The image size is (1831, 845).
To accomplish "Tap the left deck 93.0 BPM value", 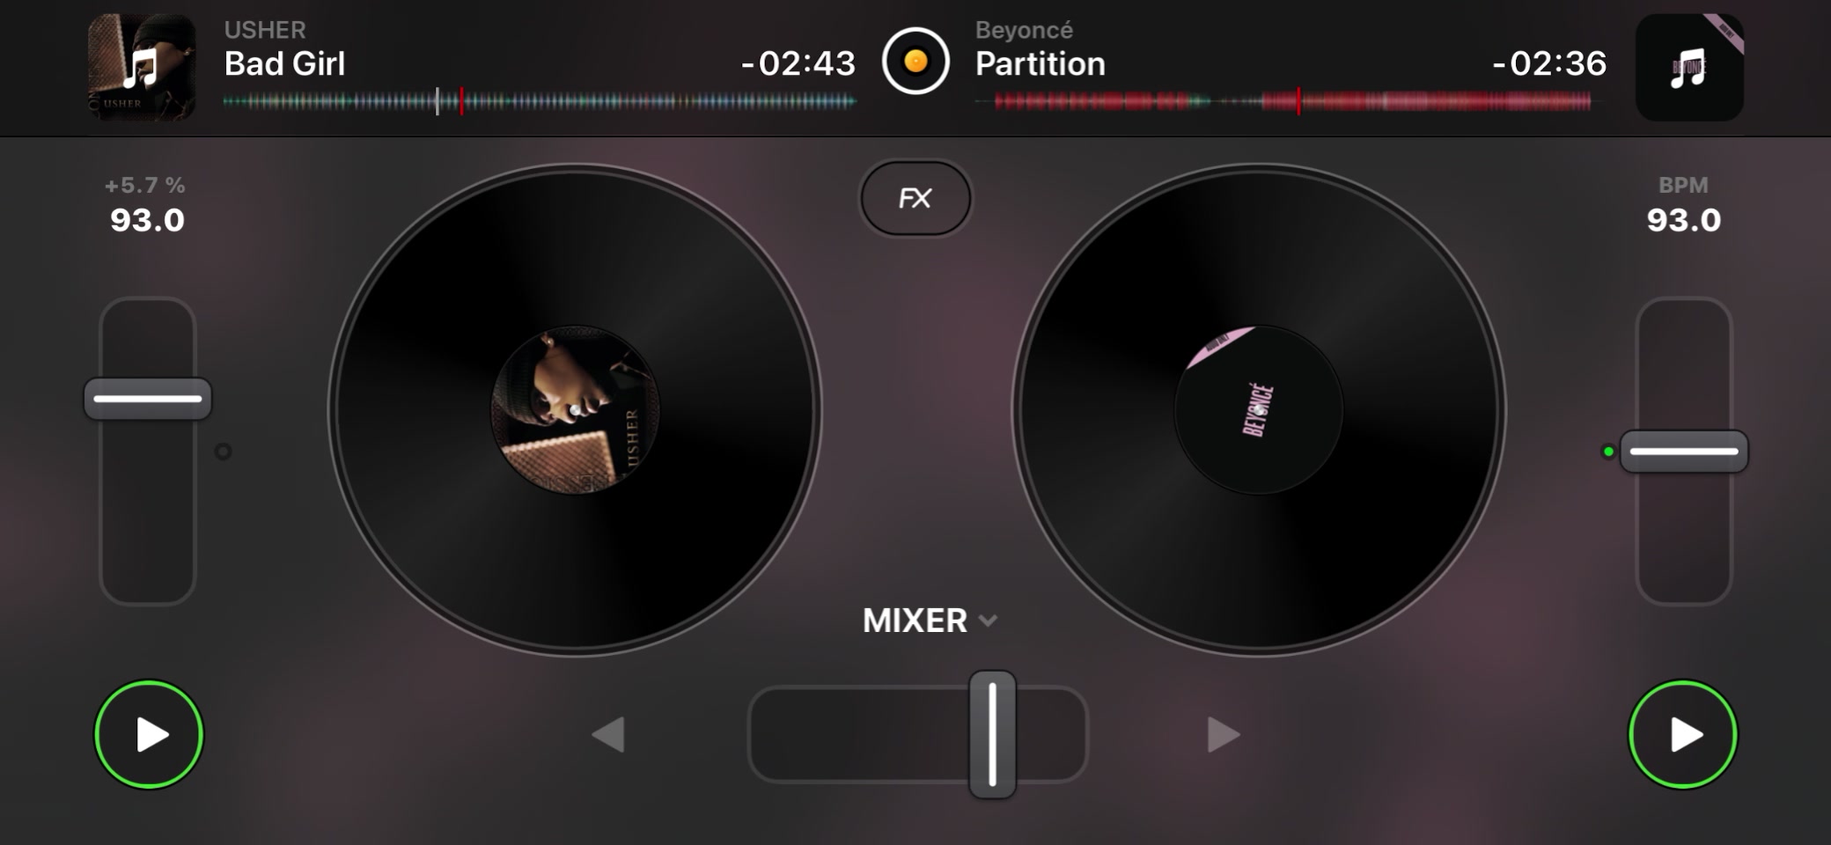I will click(148, 220).
